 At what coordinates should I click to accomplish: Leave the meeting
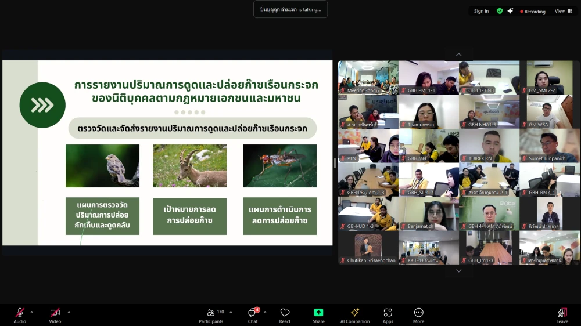562,316
